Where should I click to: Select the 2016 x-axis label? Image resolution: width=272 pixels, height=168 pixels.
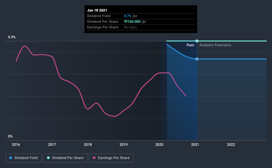click(16, 145)
